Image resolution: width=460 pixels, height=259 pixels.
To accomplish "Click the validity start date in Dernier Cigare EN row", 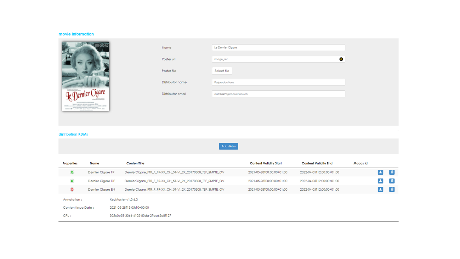I will pyautogui.click(x=268, y=189).
